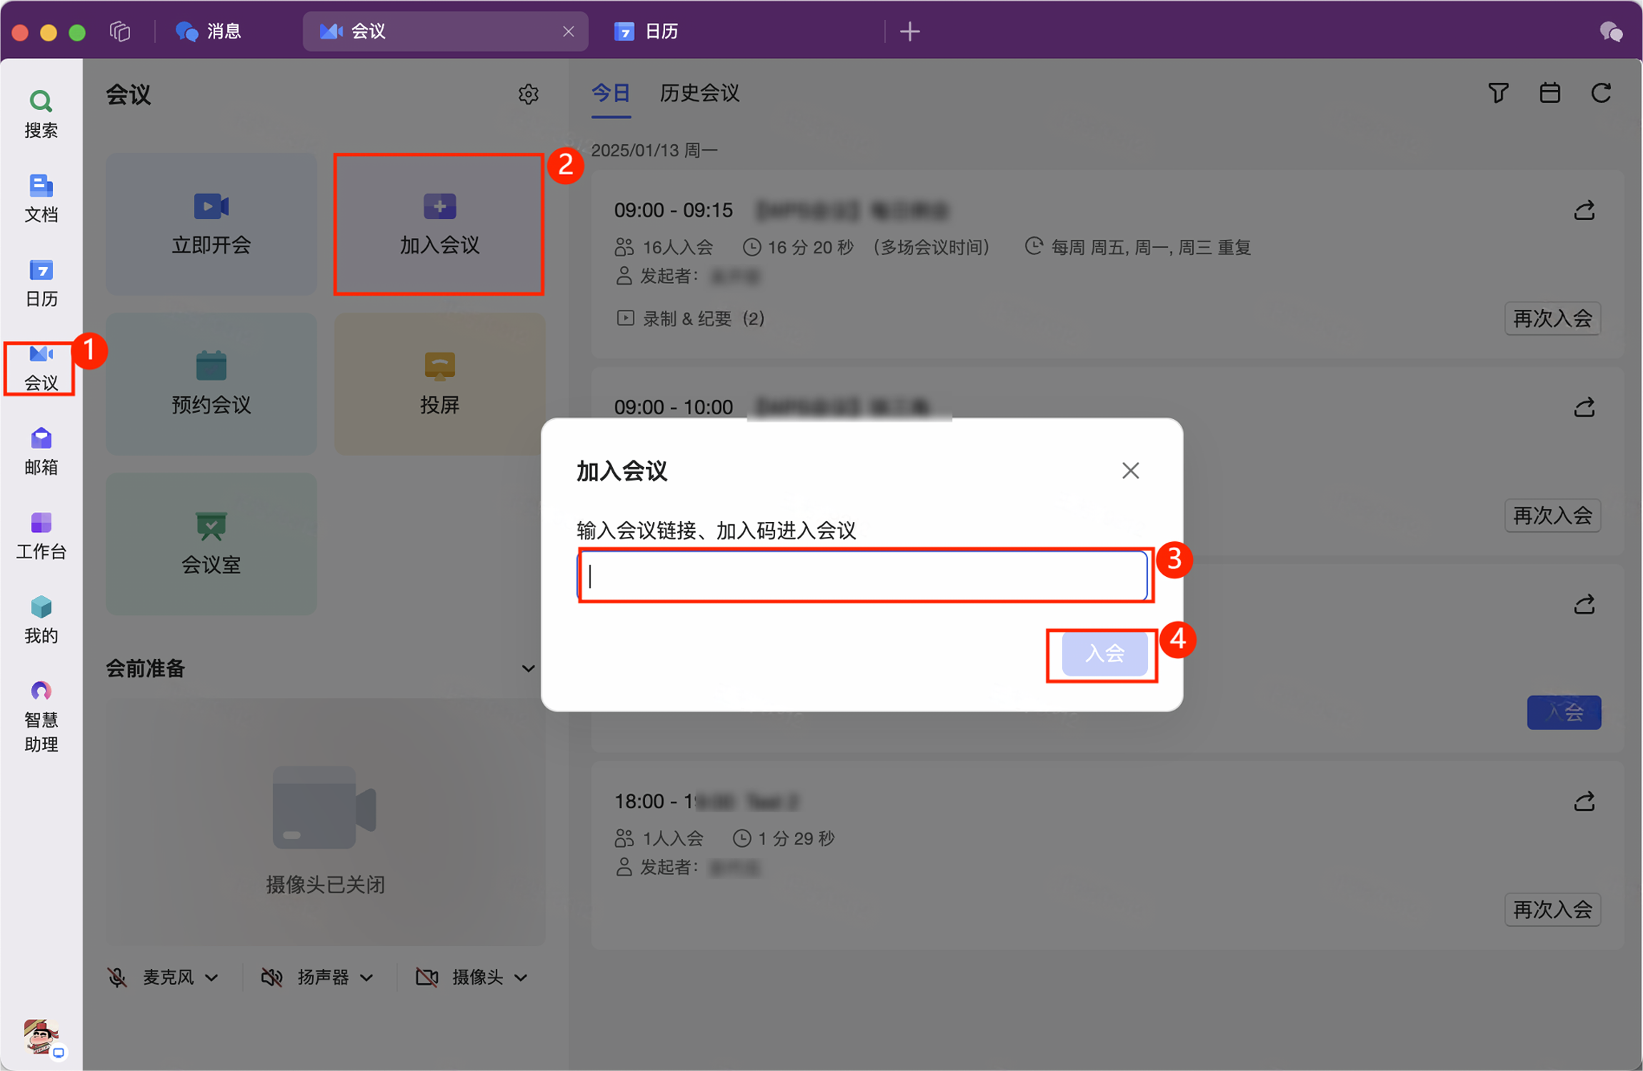1643x1071 pixels.
Task: Toggle the speaker mute icon
Action: coord(271,977)
